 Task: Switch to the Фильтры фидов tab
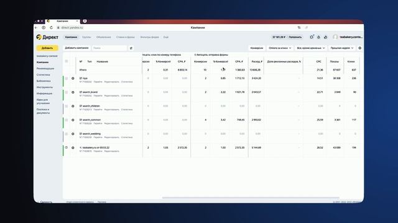tap(149, 37)
